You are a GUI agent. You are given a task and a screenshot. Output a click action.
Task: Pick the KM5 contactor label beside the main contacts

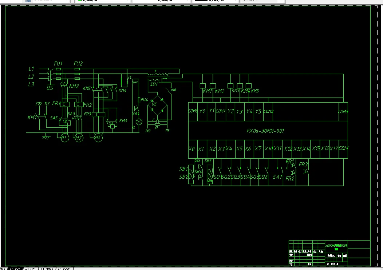coord(87,88)
